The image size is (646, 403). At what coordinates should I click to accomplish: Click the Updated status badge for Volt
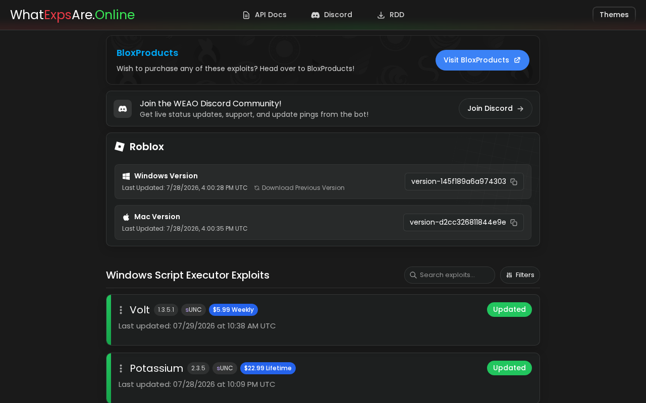tap(509, 310)
